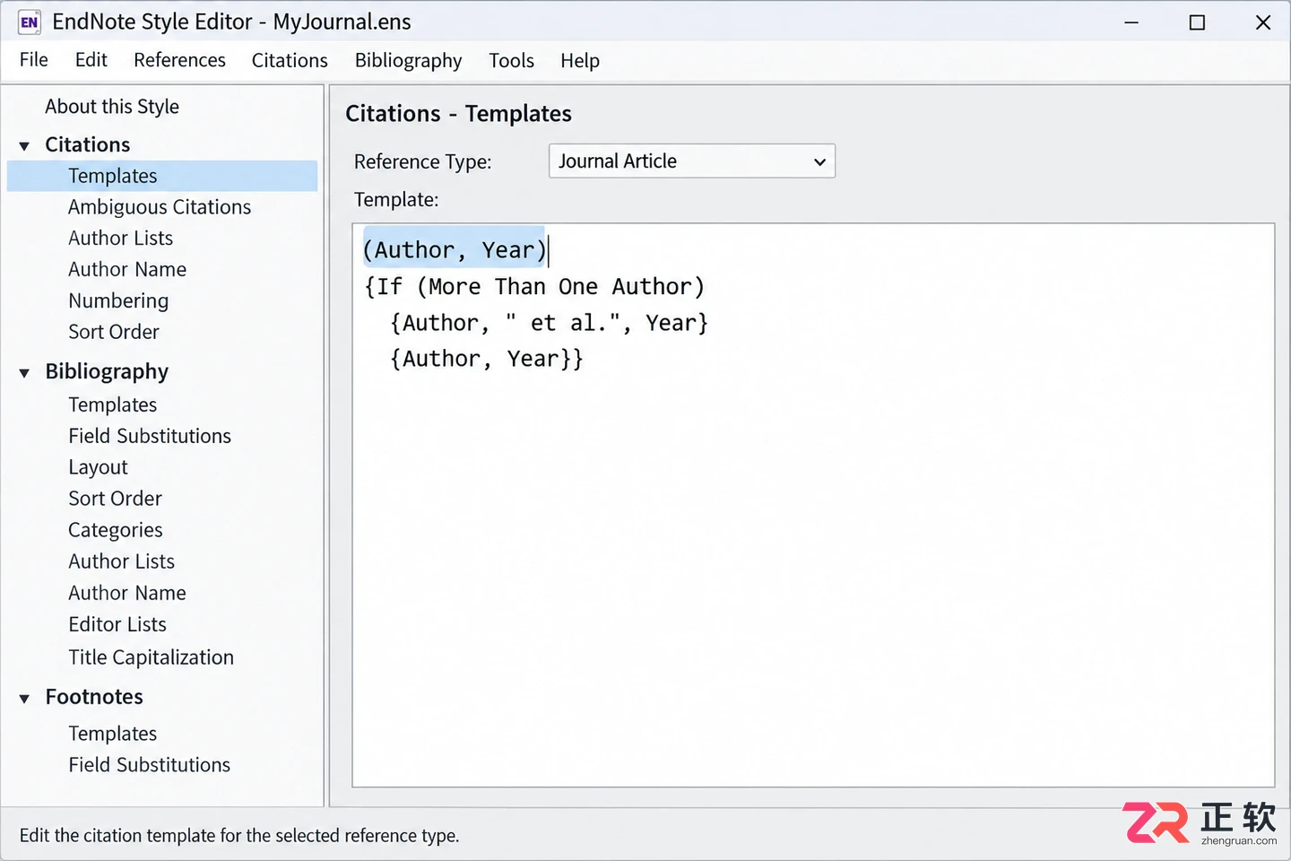Collapse the Citations tree section
This screenshot has height=861, width=1291.
[24, 145]
